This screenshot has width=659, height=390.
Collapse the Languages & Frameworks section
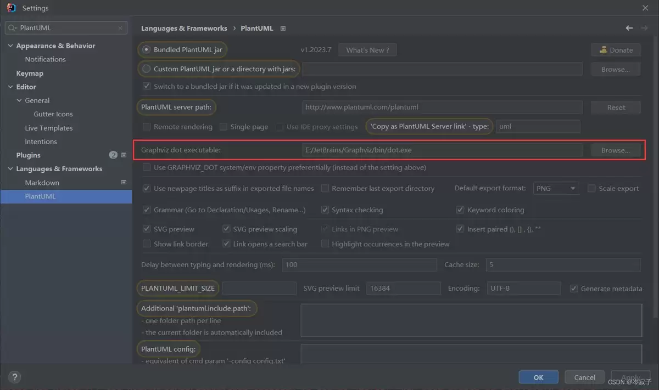pos(10,169)
